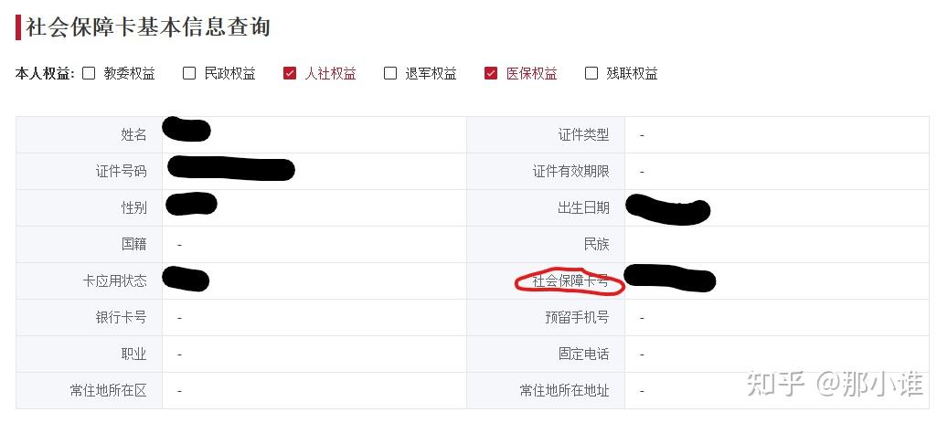Select the 证件有效期限 label
Viewport: 948px width, 423px height.
tap(570, 172)
